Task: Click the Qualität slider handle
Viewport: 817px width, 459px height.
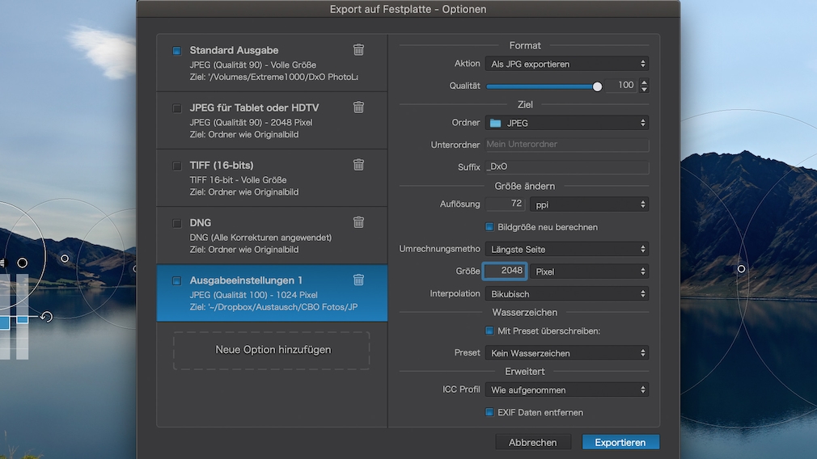Action: point(597,86)
